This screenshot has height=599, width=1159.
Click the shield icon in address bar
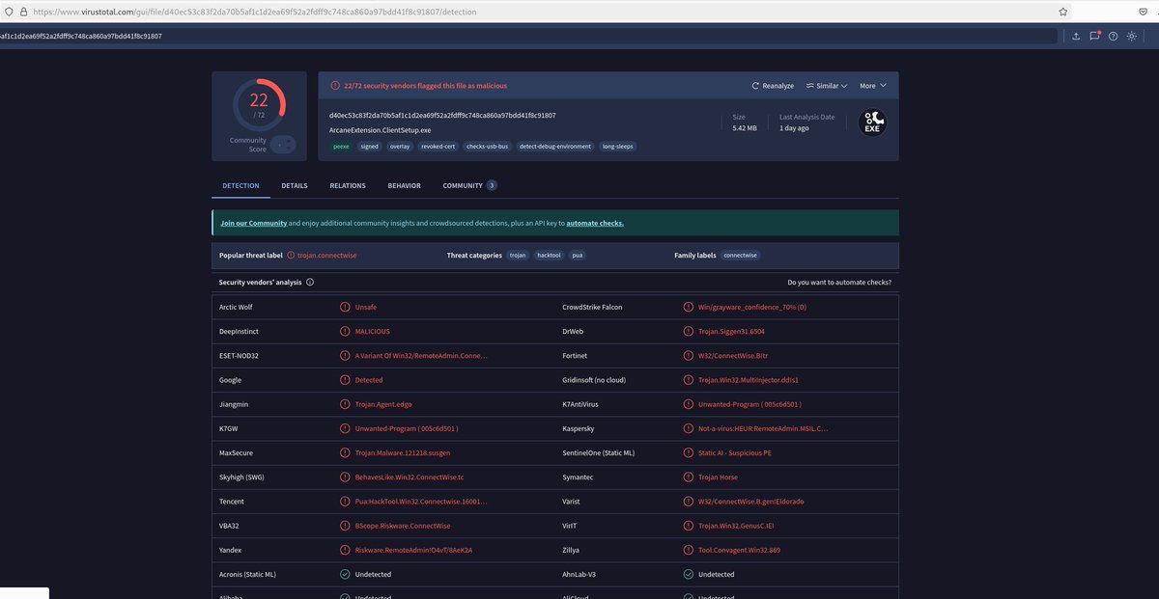(9, 12)
